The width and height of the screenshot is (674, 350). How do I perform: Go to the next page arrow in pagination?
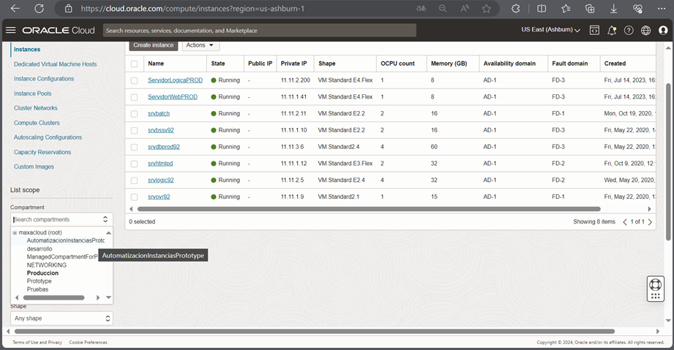pos(650,221)
